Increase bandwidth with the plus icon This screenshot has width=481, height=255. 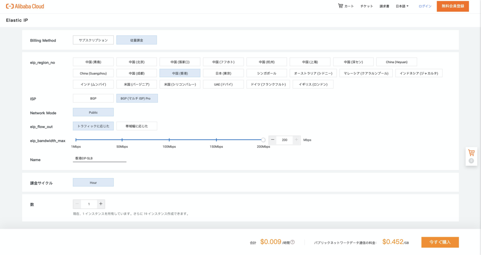[296, 140]
